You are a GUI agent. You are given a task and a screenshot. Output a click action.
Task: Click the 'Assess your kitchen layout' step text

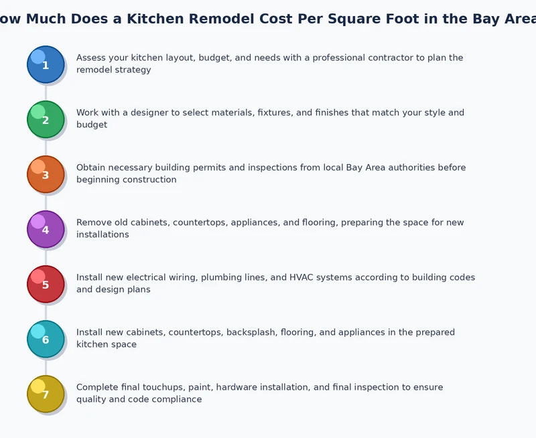[270, 64]
